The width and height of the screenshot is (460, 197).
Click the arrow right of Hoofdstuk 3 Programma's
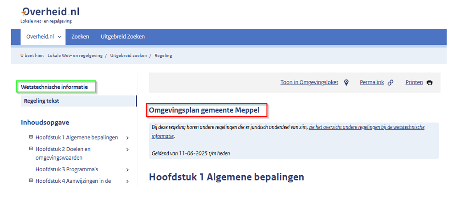tap(128, 169)
